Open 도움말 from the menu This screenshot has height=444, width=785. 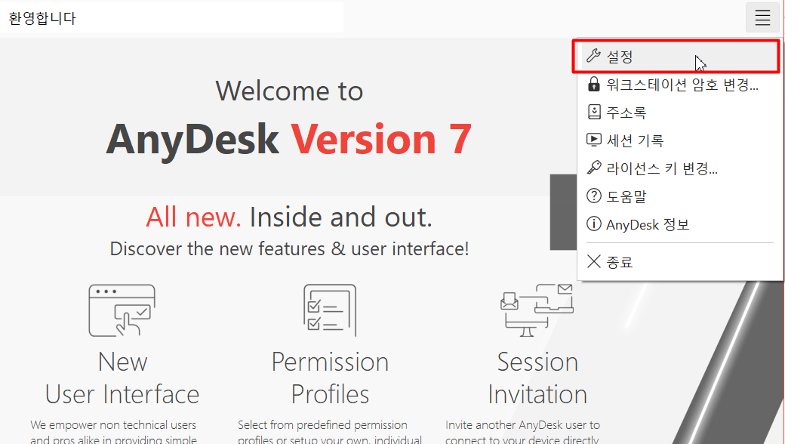click(679, 196)
